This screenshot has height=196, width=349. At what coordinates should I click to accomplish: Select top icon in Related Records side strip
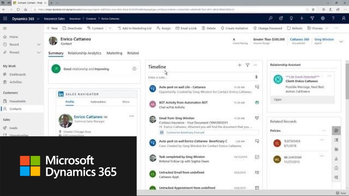[336, 131]
